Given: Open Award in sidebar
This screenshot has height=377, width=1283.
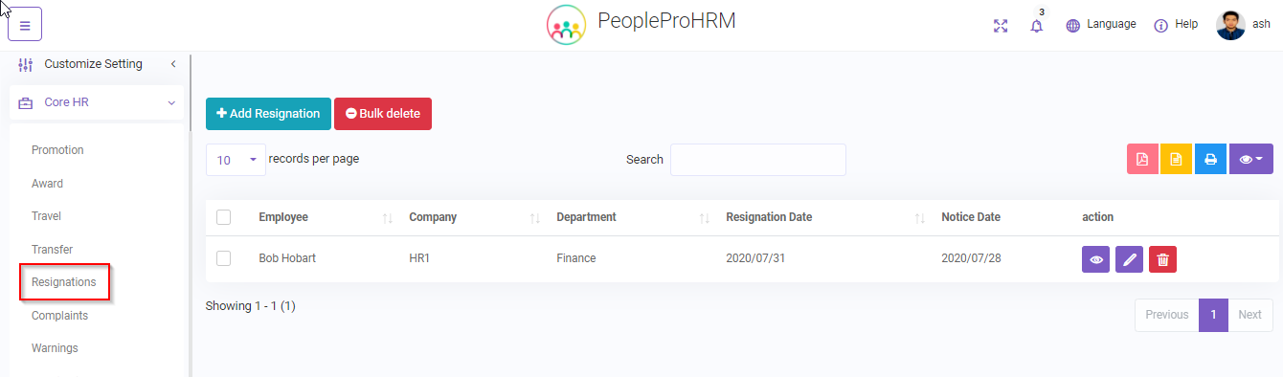Looking at the screenshot, I should point(47,184).
